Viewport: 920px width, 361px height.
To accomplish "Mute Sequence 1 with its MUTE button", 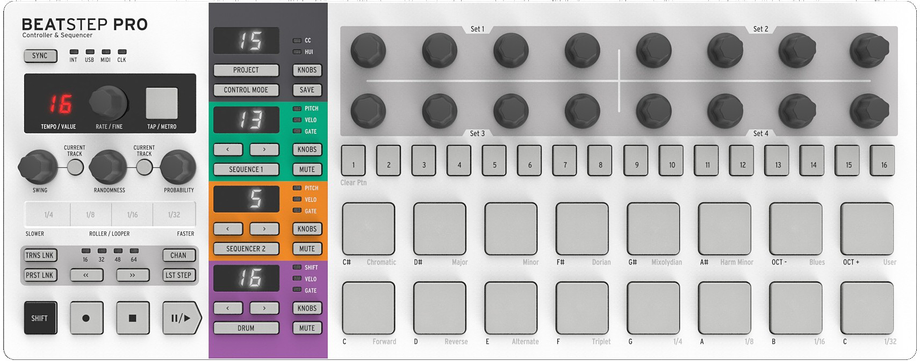I will (x=307, y=169).
